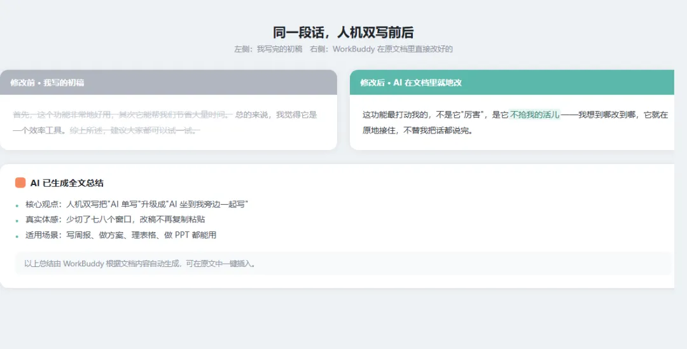
Task: Click the bullet line starting 适用场景
Action: click(121, 235)
